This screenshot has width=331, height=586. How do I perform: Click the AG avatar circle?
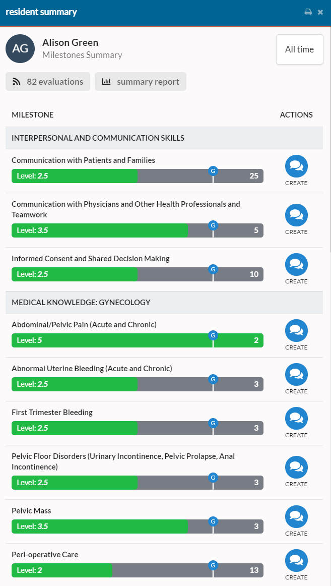click(x=20, y=48)
